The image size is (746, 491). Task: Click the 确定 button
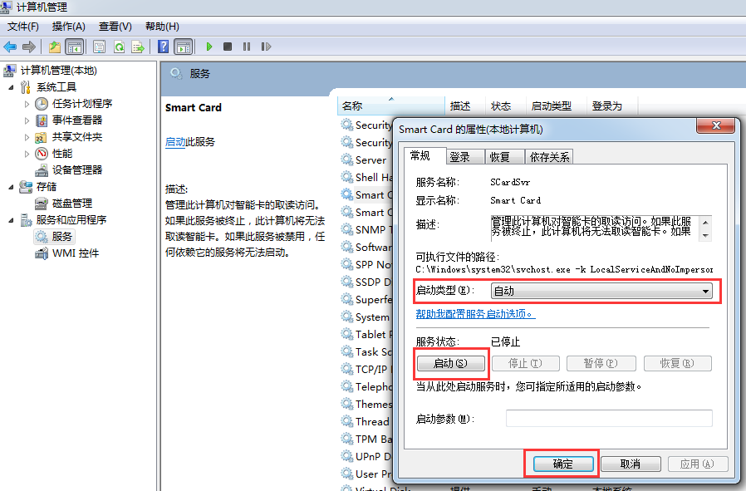[562, 464]
